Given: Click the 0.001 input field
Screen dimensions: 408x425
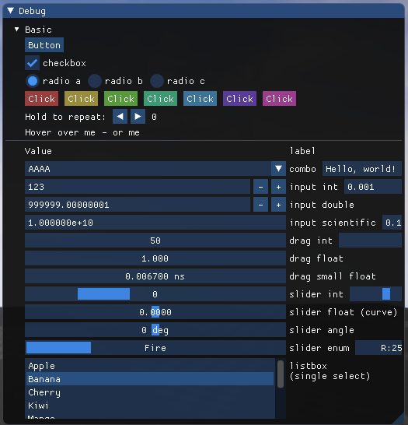Looking at the screenshot, I should (x=373, y=187).
